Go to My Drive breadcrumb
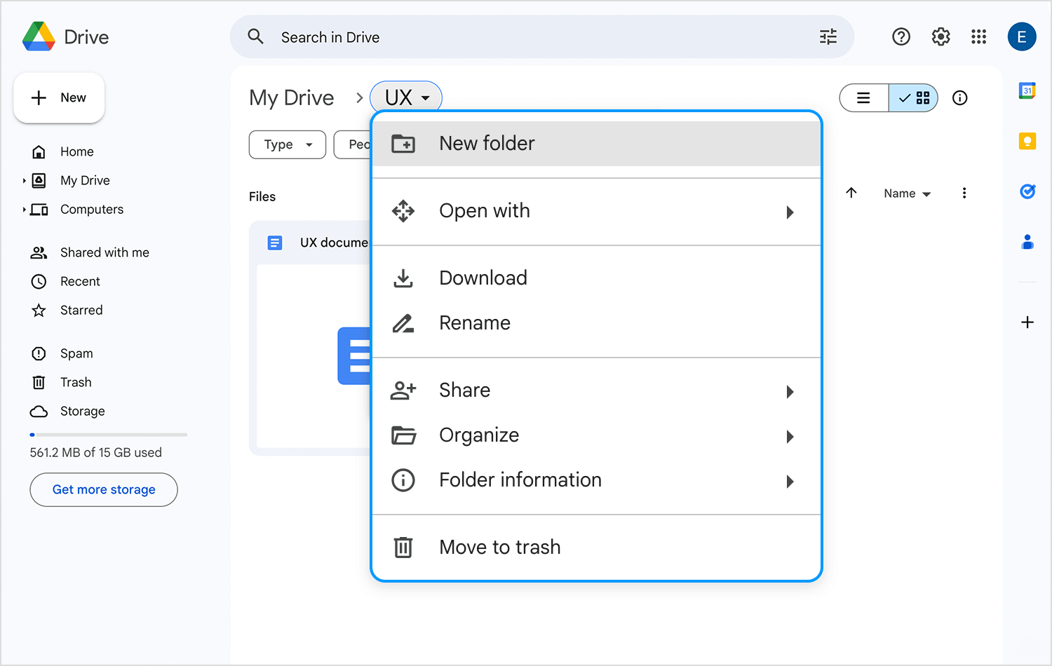Screen dimensions: 1052x666 pyautogui.click(x=292, y=97)
